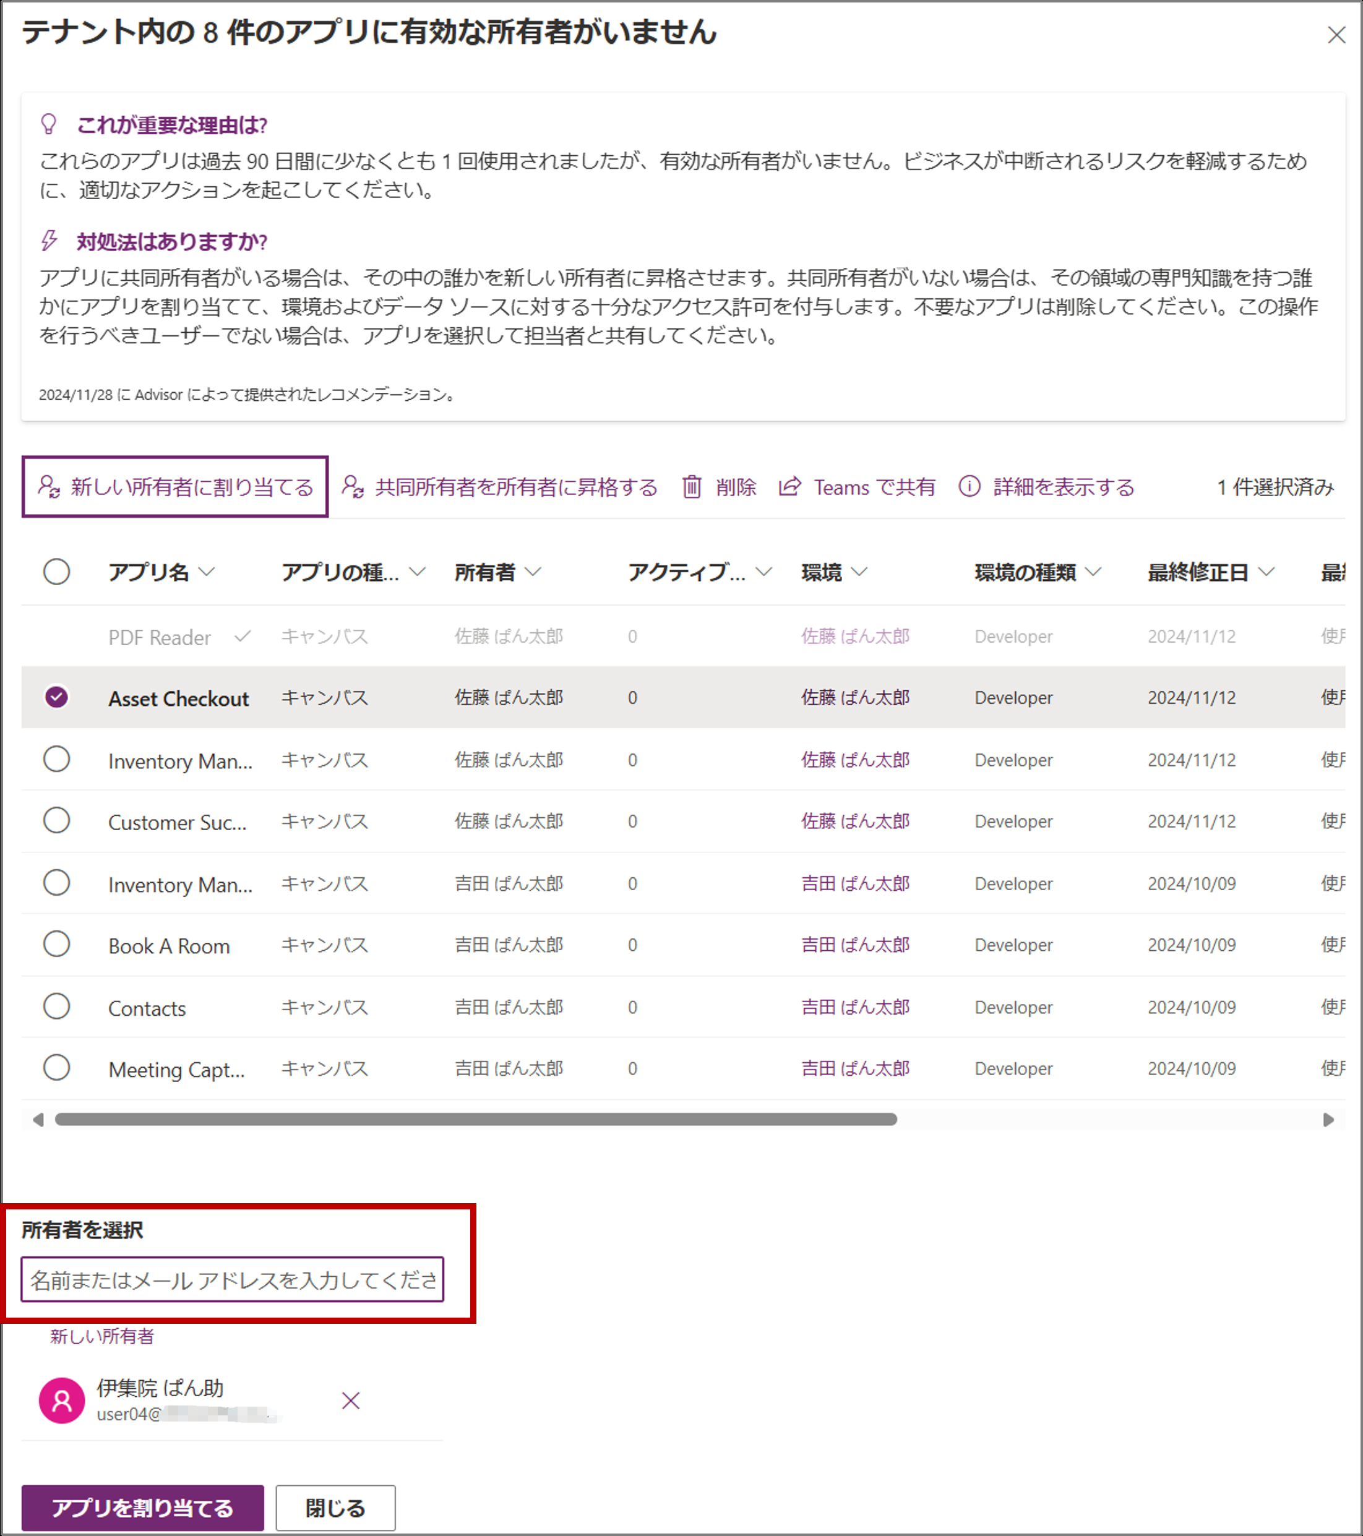Open the 最終修正日 column dropdown
This screenshot has width=1363, height=1536.
click(1266, 573)
